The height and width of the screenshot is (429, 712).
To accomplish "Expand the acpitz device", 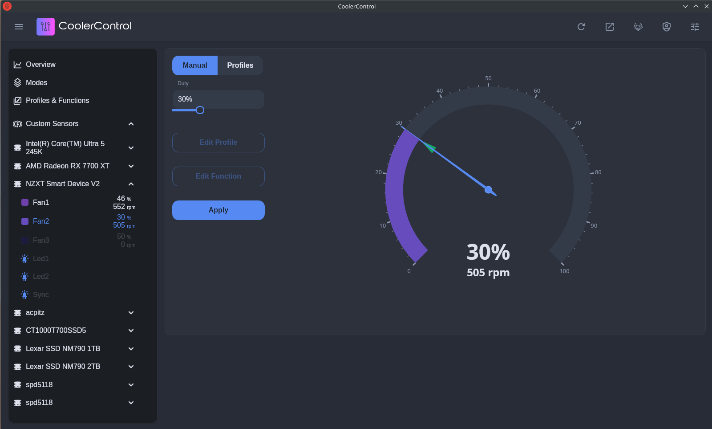I will coord(131,313).
